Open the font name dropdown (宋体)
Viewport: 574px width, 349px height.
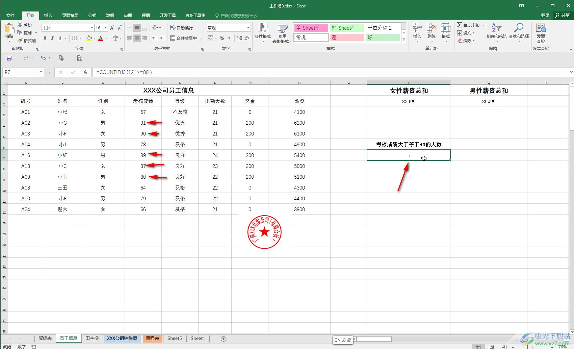click(92, 28)
